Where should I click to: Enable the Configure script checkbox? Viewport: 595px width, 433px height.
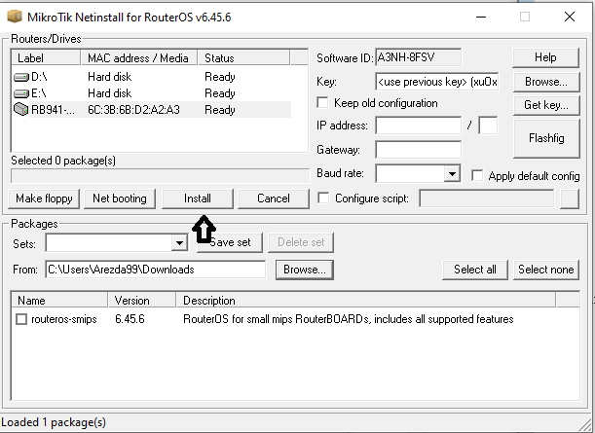pyautogui.click(x=323, y=198)
